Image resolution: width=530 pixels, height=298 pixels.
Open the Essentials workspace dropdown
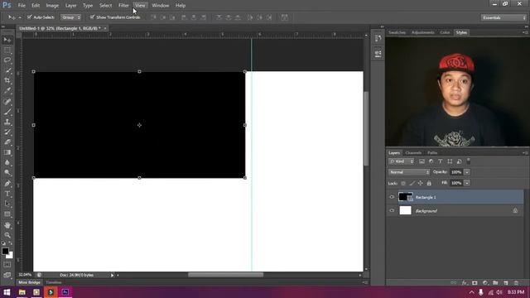[503, 17]
